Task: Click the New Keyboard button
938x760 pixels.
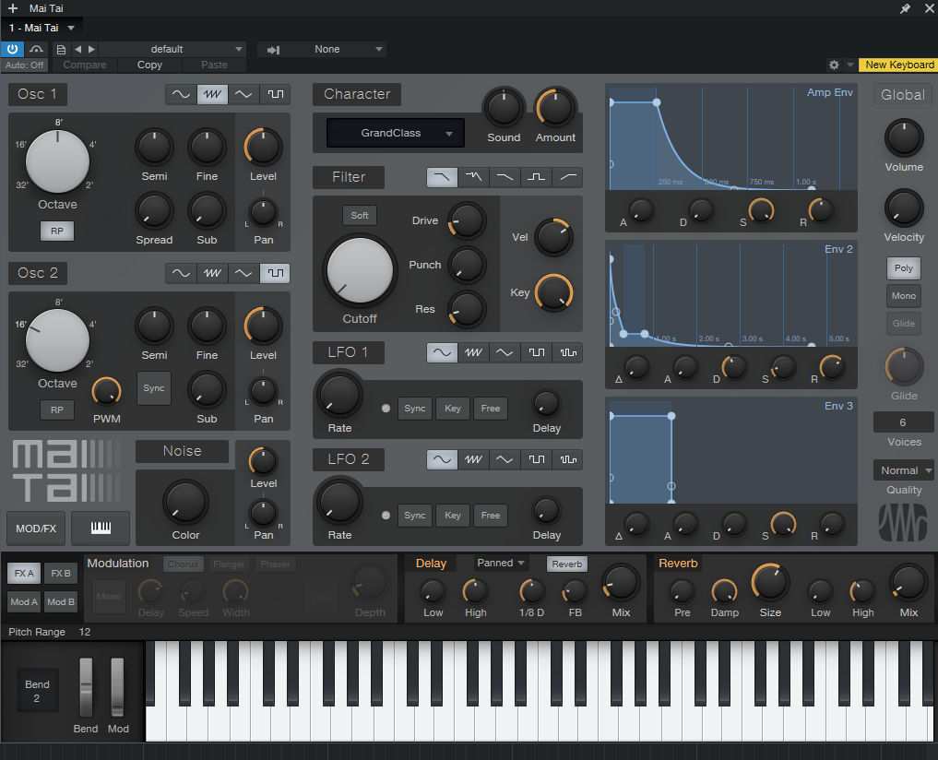Action: coord(898,65)
